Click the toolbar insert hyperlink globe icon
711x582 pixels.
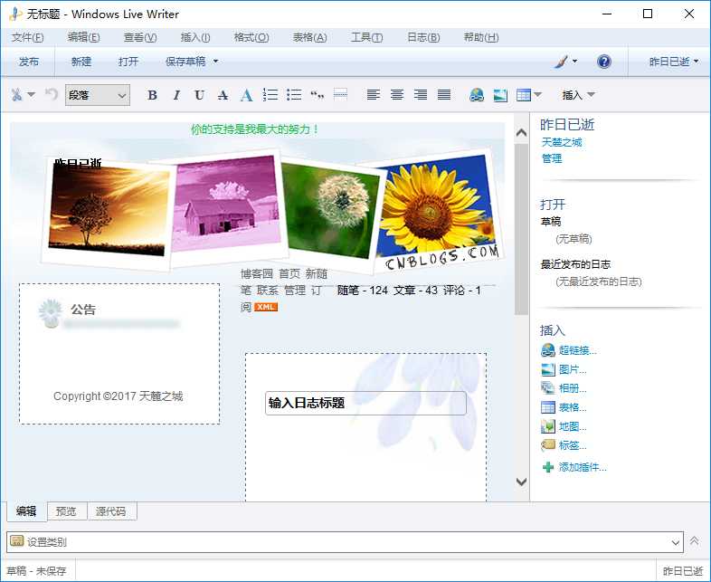tap(477, 95)
